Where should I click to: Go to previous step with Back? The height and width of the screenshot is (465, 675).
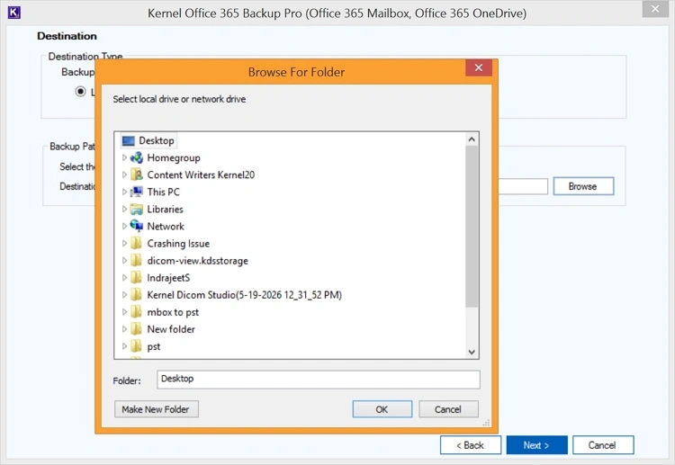click(x=471, y=445)
